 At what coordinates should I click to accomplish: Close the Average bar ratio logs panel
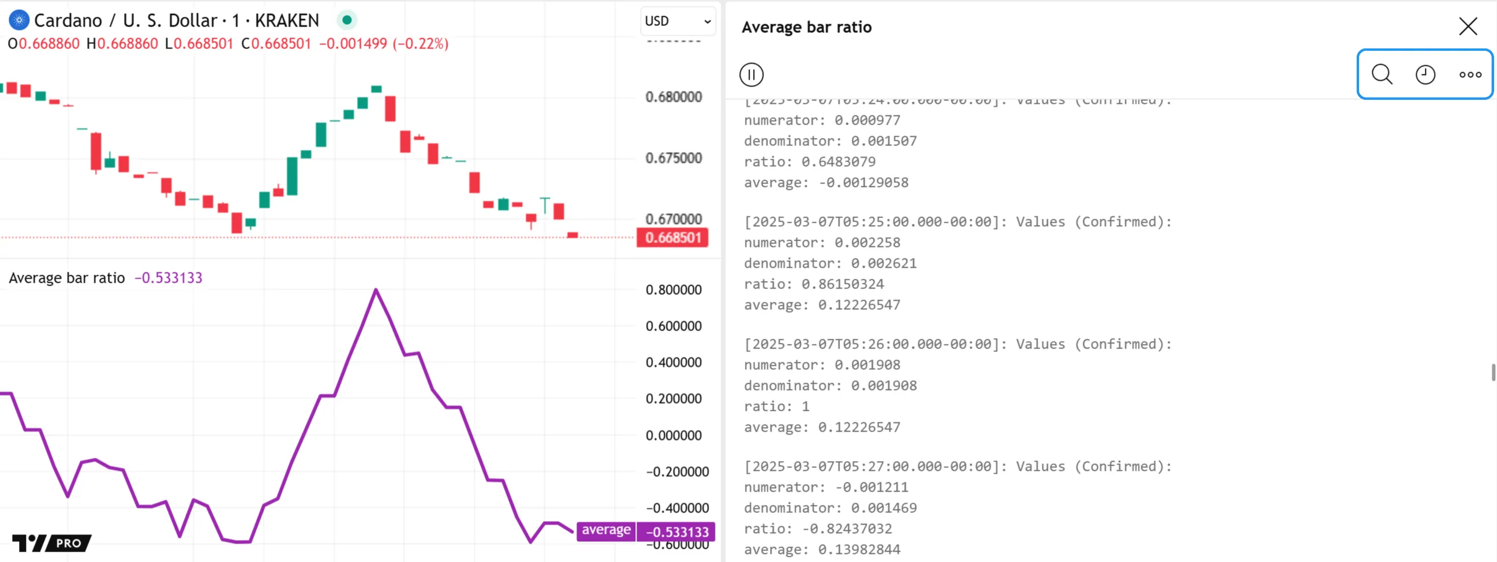1468,27
